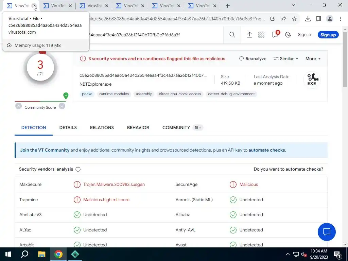348x261 pixels.
Task: Click the Chrome install page icon
Action: coord(273,19)
